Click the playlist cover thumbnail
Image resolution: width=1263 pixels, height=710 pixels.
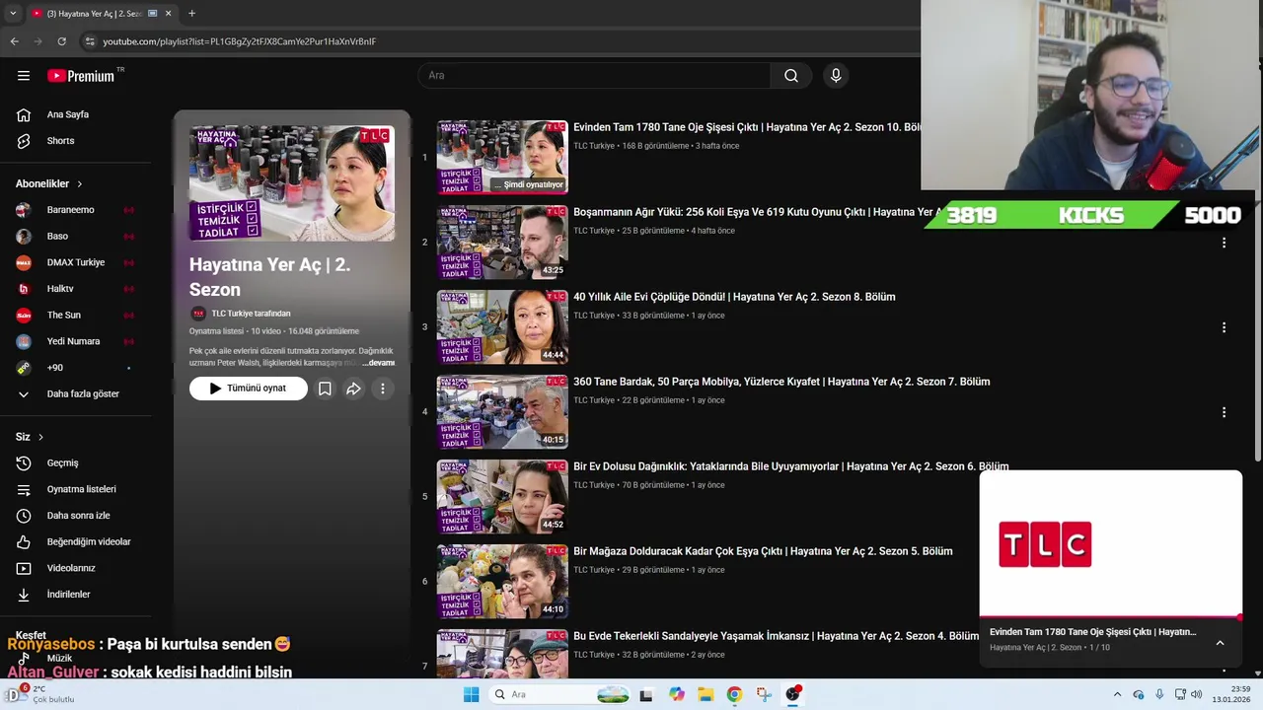click(292, 183)
